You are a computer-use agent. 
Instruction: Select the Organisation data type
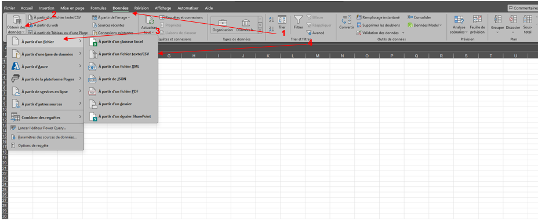coord(223,25)
